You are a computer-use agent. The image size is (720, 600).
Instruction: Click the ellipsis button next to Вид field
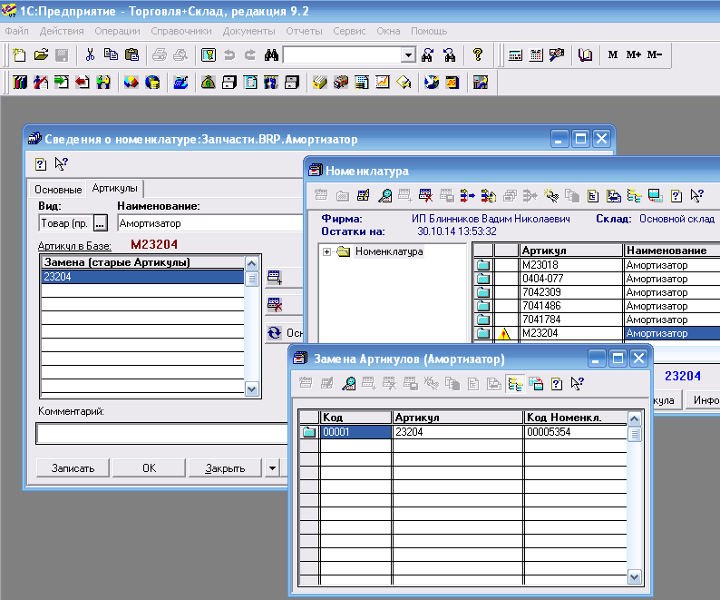101,223
